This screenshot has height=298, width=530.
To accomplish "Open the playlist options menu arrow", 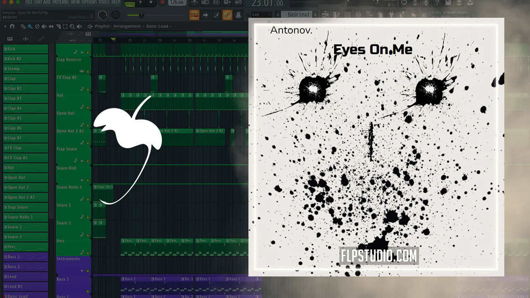I will [5, 26].
